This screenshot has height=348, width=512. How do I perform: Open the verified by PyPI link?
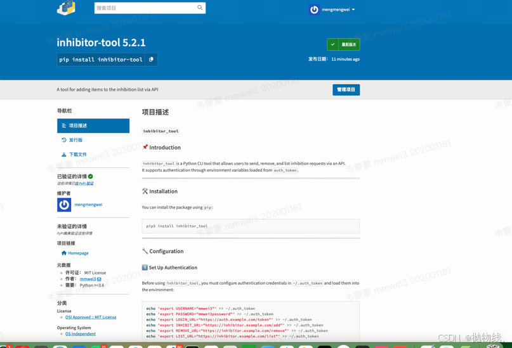[86, 183]
